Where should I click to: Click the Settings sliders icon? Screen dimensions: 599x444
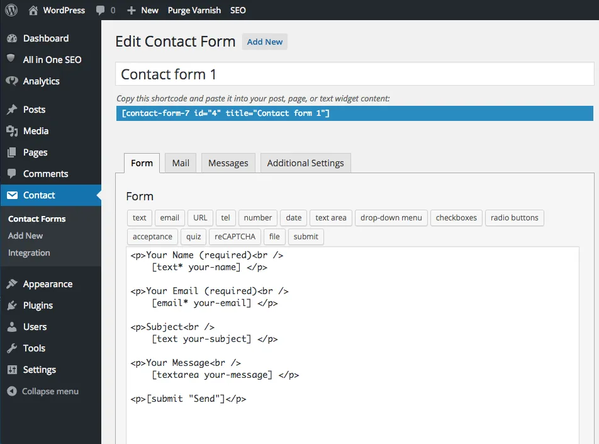[x=12, y=370]
